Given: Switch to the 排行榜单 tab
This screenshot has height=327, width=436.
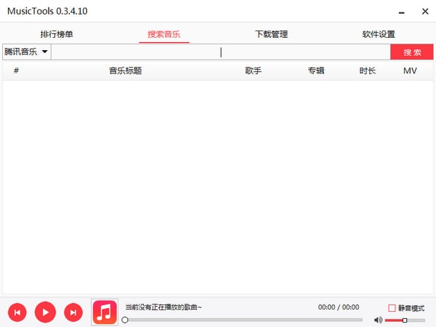Looking at the screenshot, I should 57,34.
